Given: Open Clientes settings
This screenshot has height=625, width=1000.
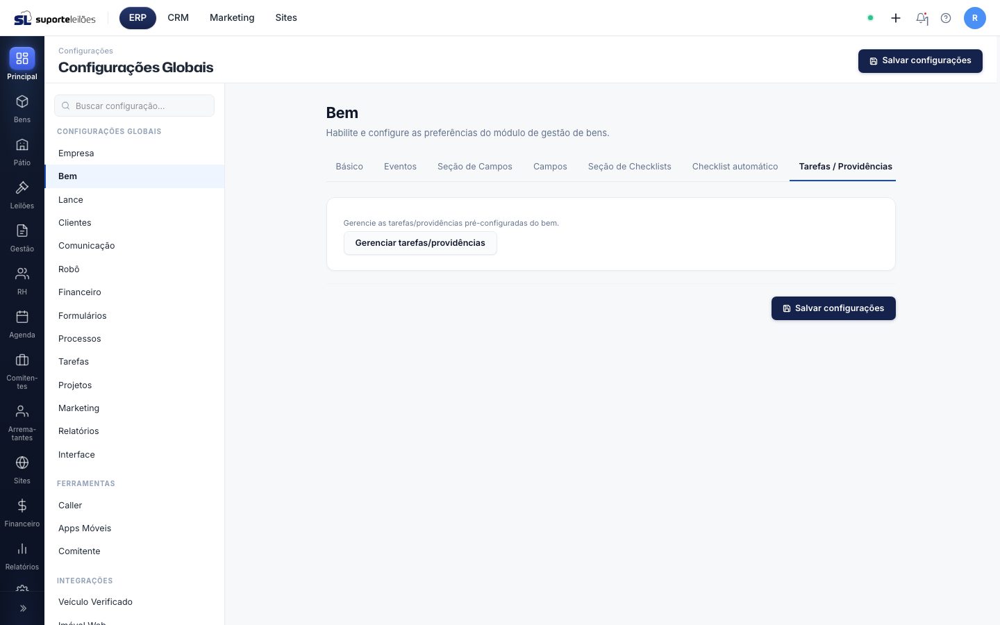Looking at the screenshot, I should tap(135, 223).
